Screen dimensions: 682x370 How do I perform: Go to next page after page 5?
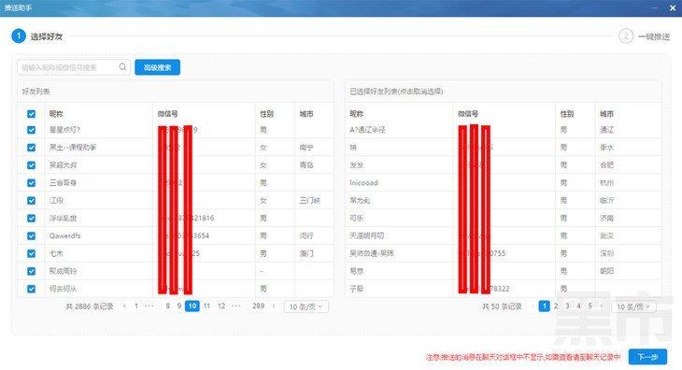602,306
